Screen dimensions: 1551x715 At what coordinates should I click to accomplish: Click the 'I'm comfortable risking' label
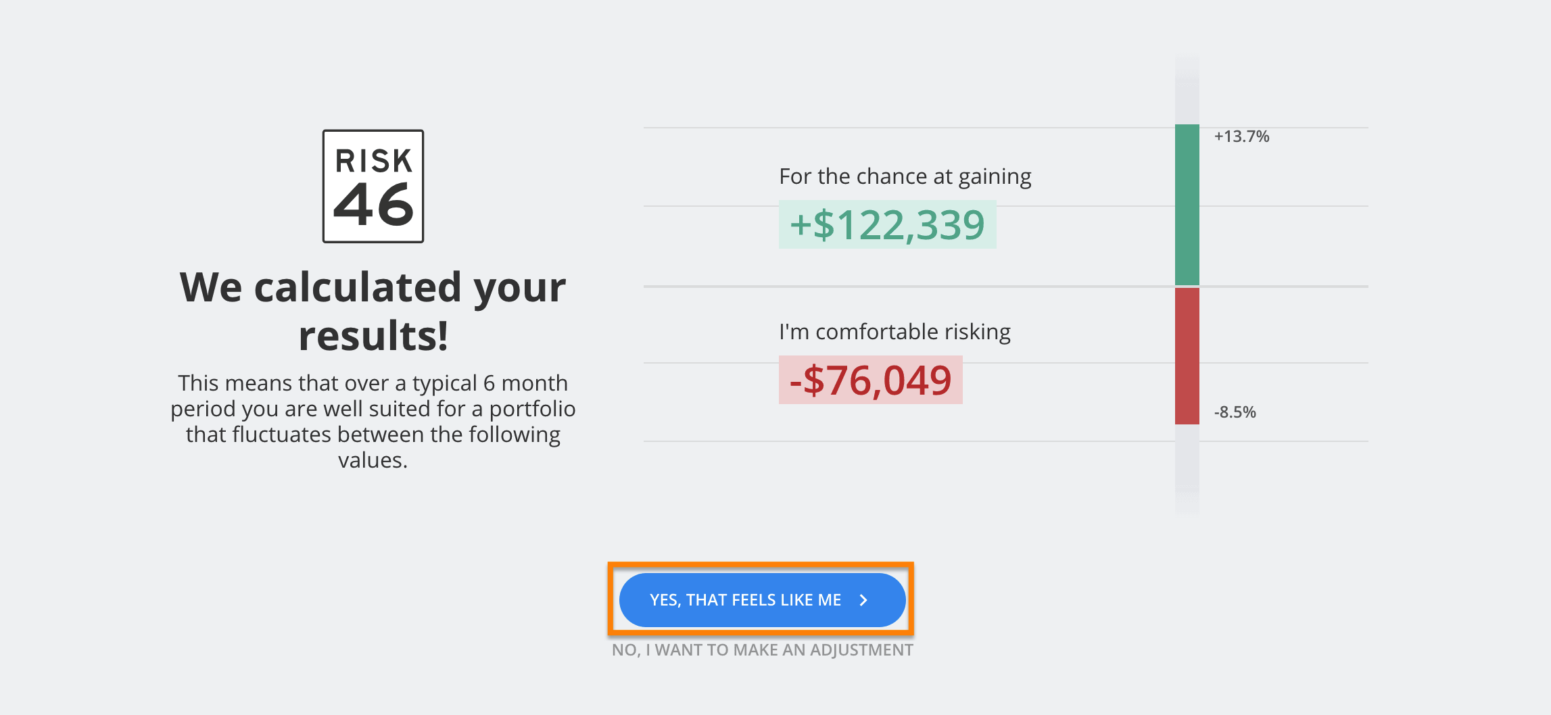click(894, 332)
